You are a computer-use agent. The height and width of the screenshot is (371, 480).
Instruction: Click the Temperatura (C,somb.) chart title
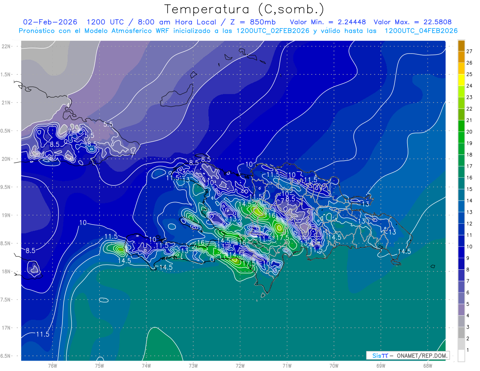click(x=244, y=9)
